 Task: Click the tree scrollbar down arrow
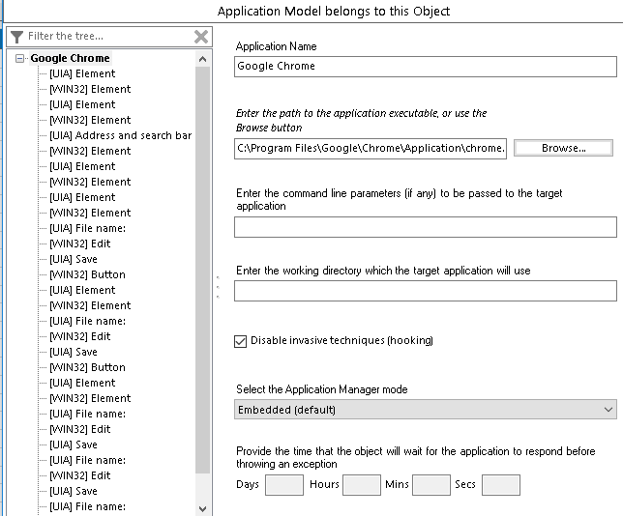(202, 507)
